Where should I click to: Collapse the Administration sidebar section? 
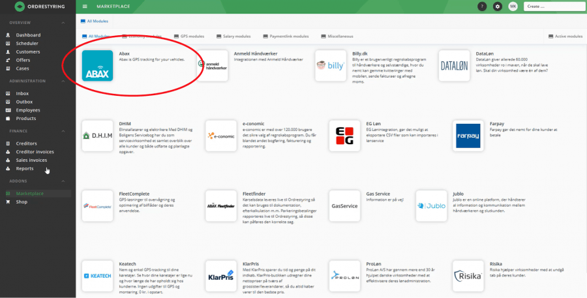(x=63, y=81)
